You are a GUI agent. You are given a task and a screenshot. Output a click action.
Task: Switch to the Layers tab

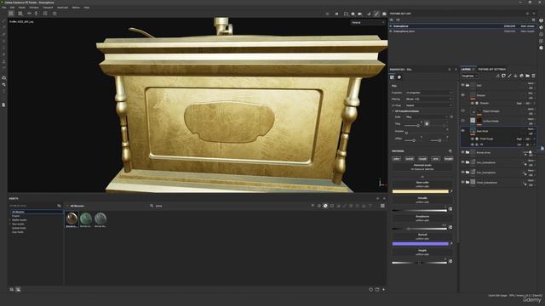(x=466, y=70)
